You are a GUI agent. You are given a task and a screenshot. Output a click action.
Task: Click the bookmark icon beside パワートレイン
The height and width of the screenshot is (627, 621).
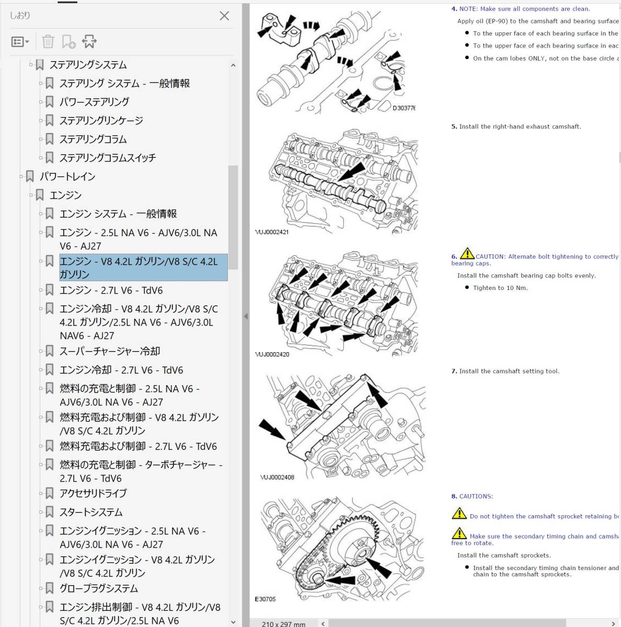[x=29, y=177]
